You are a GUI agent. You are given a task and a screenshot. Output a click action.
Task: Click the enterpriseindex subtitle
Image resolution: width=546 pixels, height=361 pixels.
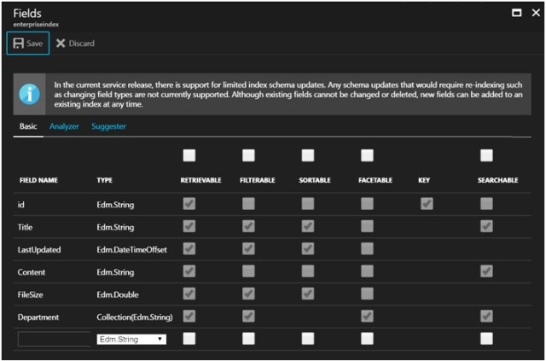pyautogui.click(x=36, y=25)
